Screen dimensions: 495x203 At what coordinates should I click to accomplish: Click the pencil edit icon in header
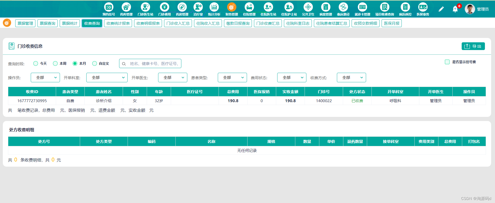click(441, 9)
